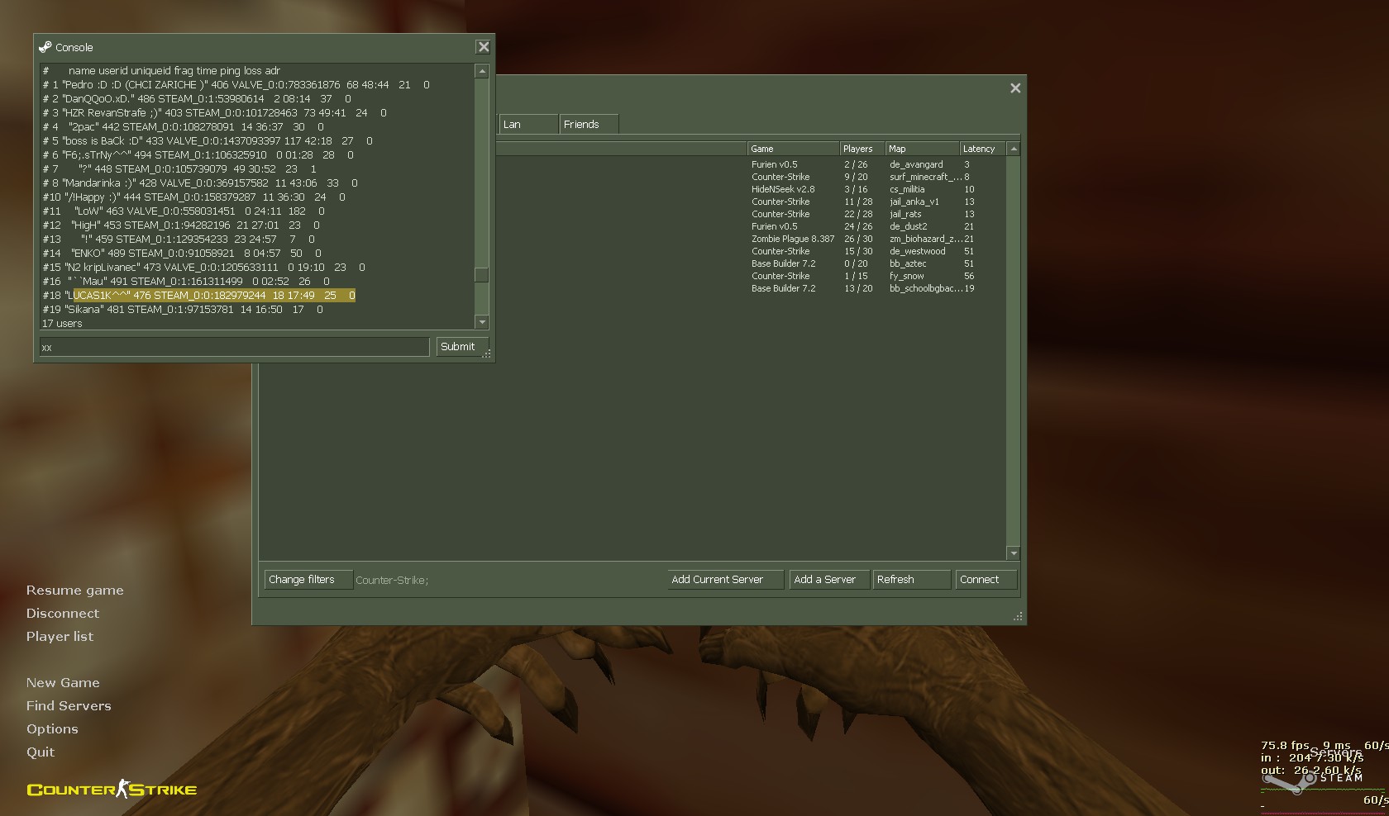The height and width of the screenshot is (816, 1389).
Task: Click Disconnect in main menu
Action: 62,614
